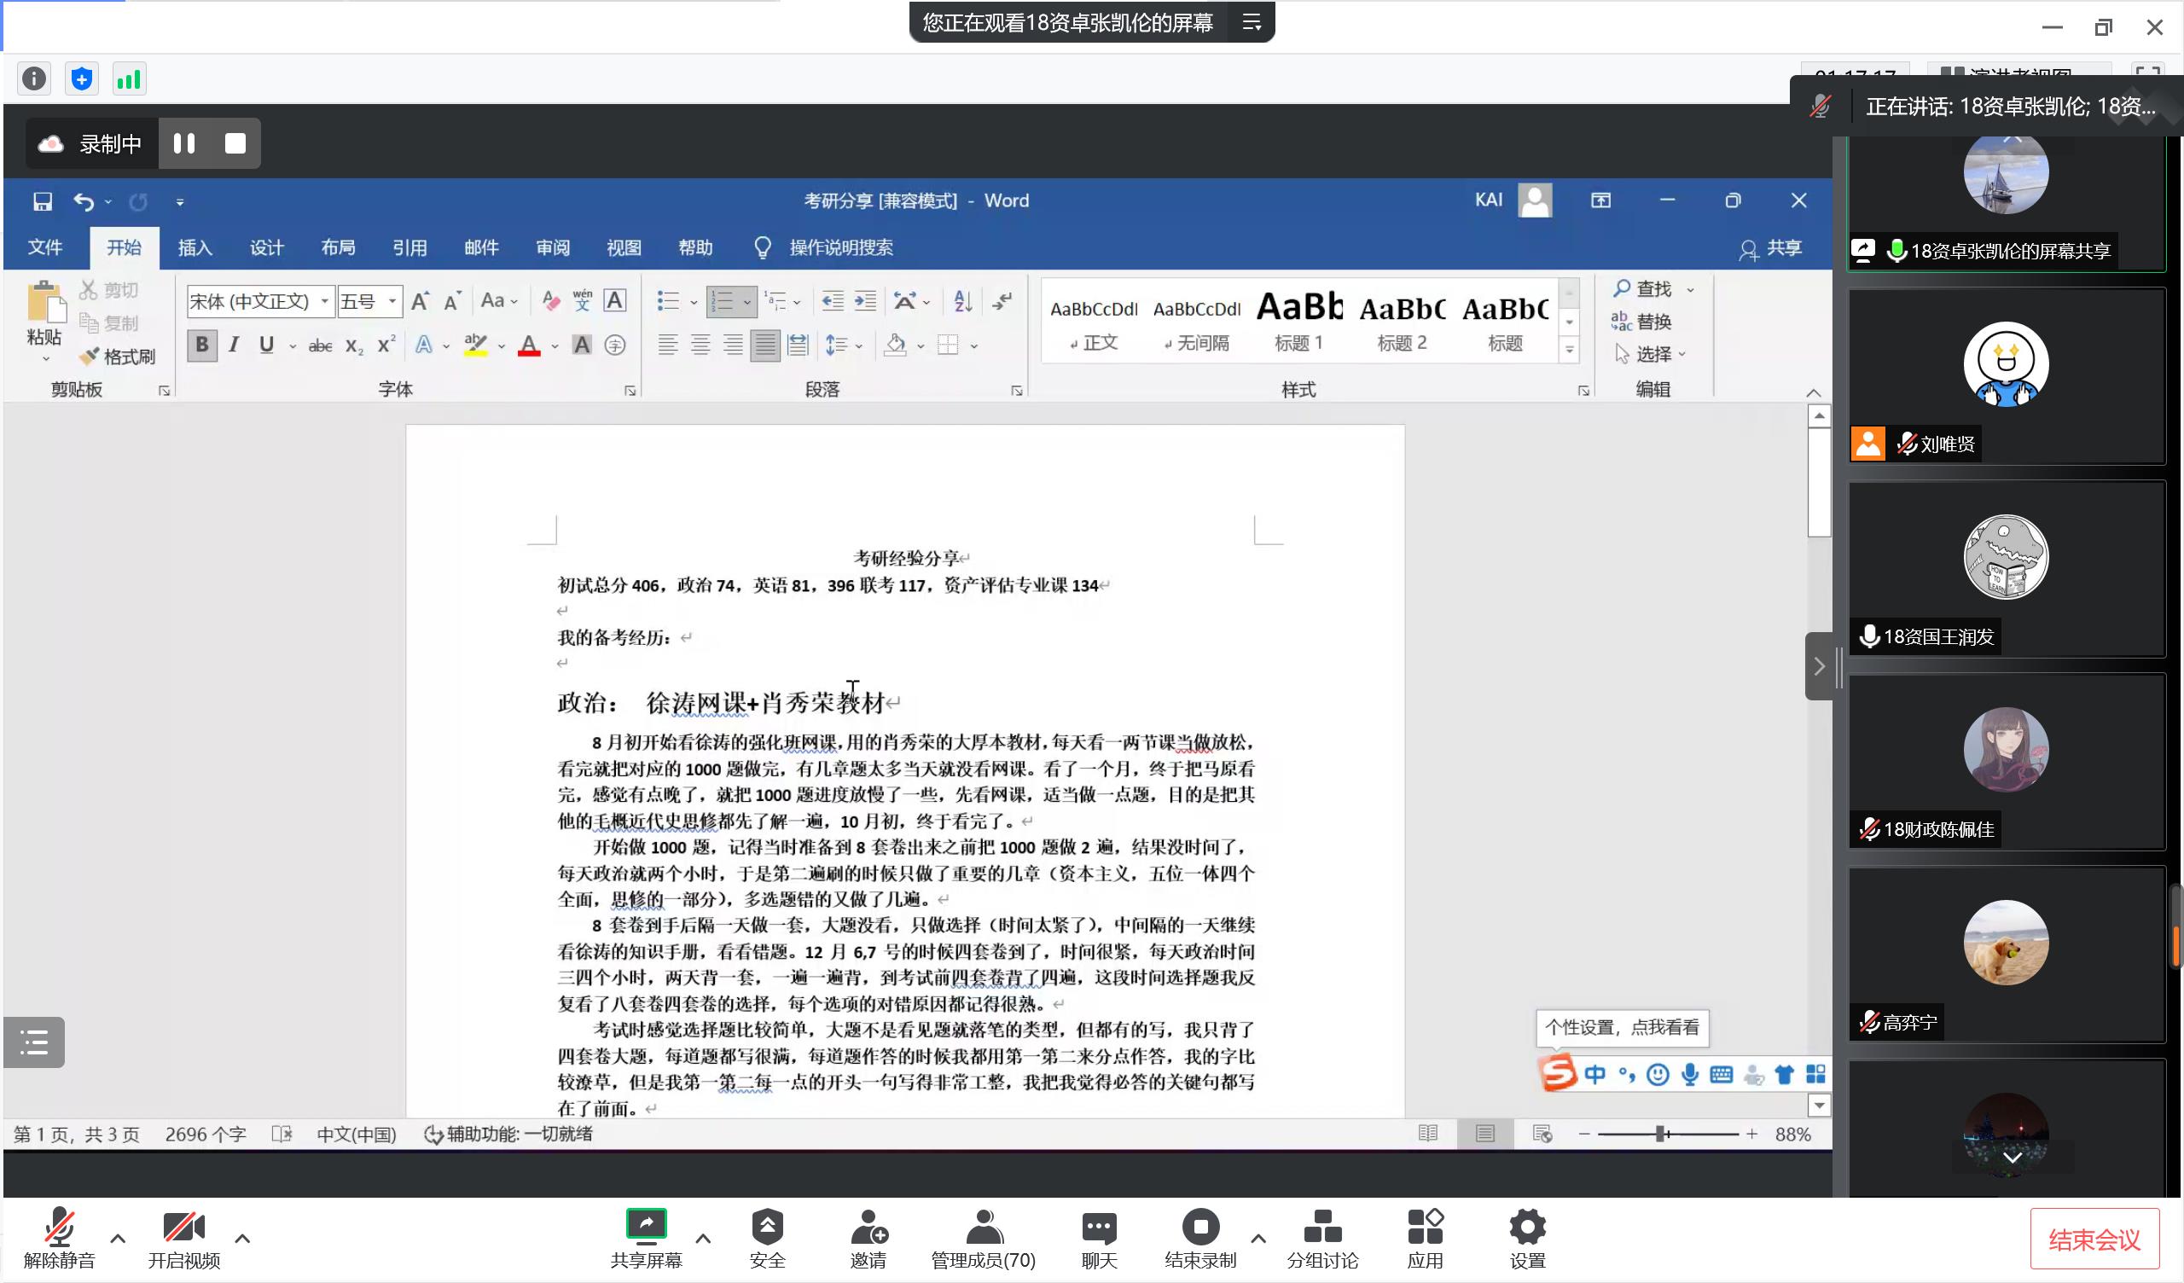Toggle Bold formatting in ribbon
Viewport: 2184px width, 1283px height.
point(202,345)
